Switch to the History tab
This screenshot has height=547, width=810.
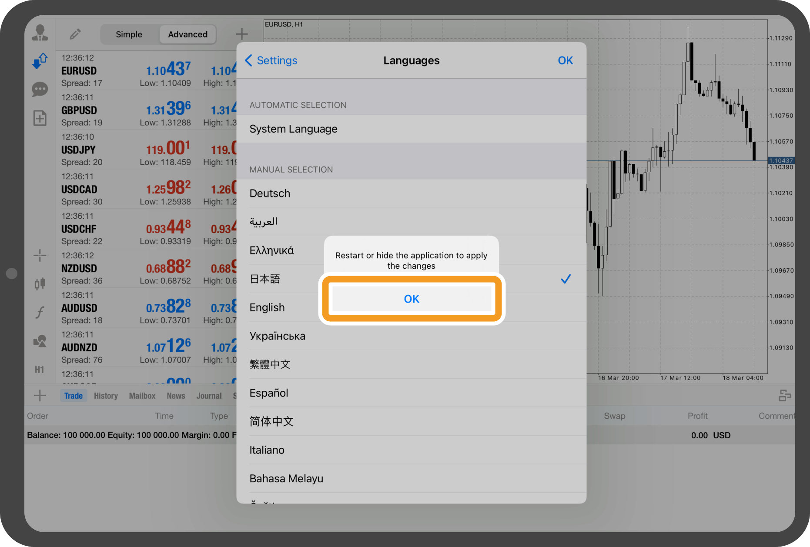click(106, 396)
